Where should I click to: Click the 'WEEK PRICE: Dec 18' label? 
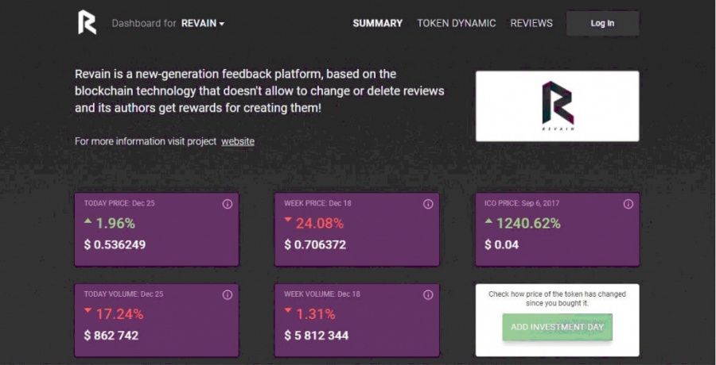pyautogui.click(x=317, y=203)
